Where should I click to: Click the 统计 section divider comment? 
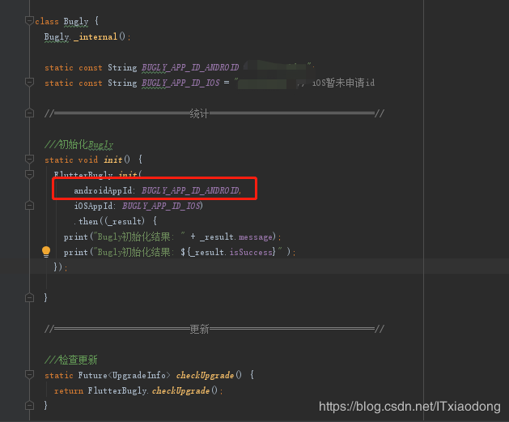point(214,113)
